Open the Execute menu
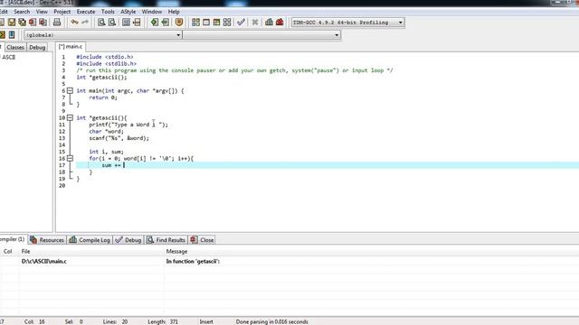The image size is (579, 325). (x=86, y=12)
